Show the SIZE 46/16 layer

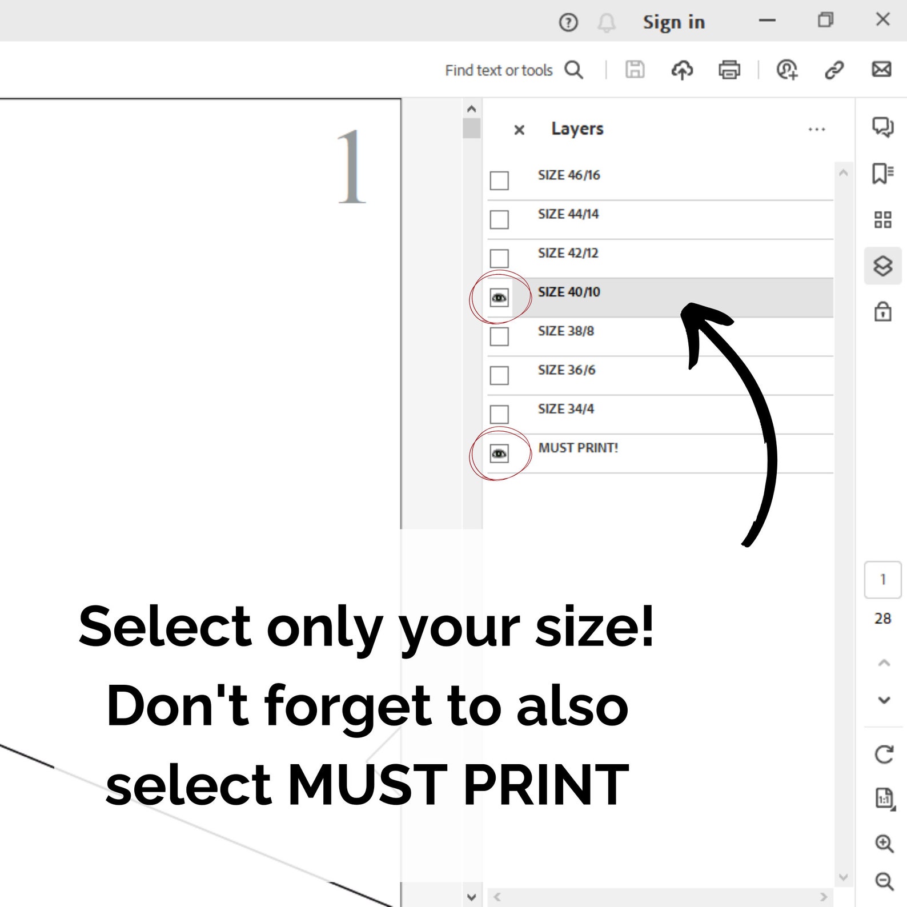click(499, 180)
